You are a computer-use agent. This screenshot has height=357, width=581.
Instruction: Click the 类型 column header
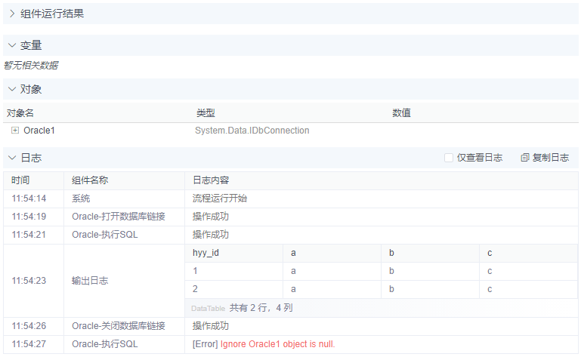point(206,112)
